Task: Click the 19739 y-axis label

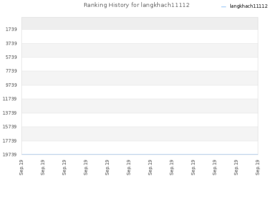Action: click(x=10, y=154)
